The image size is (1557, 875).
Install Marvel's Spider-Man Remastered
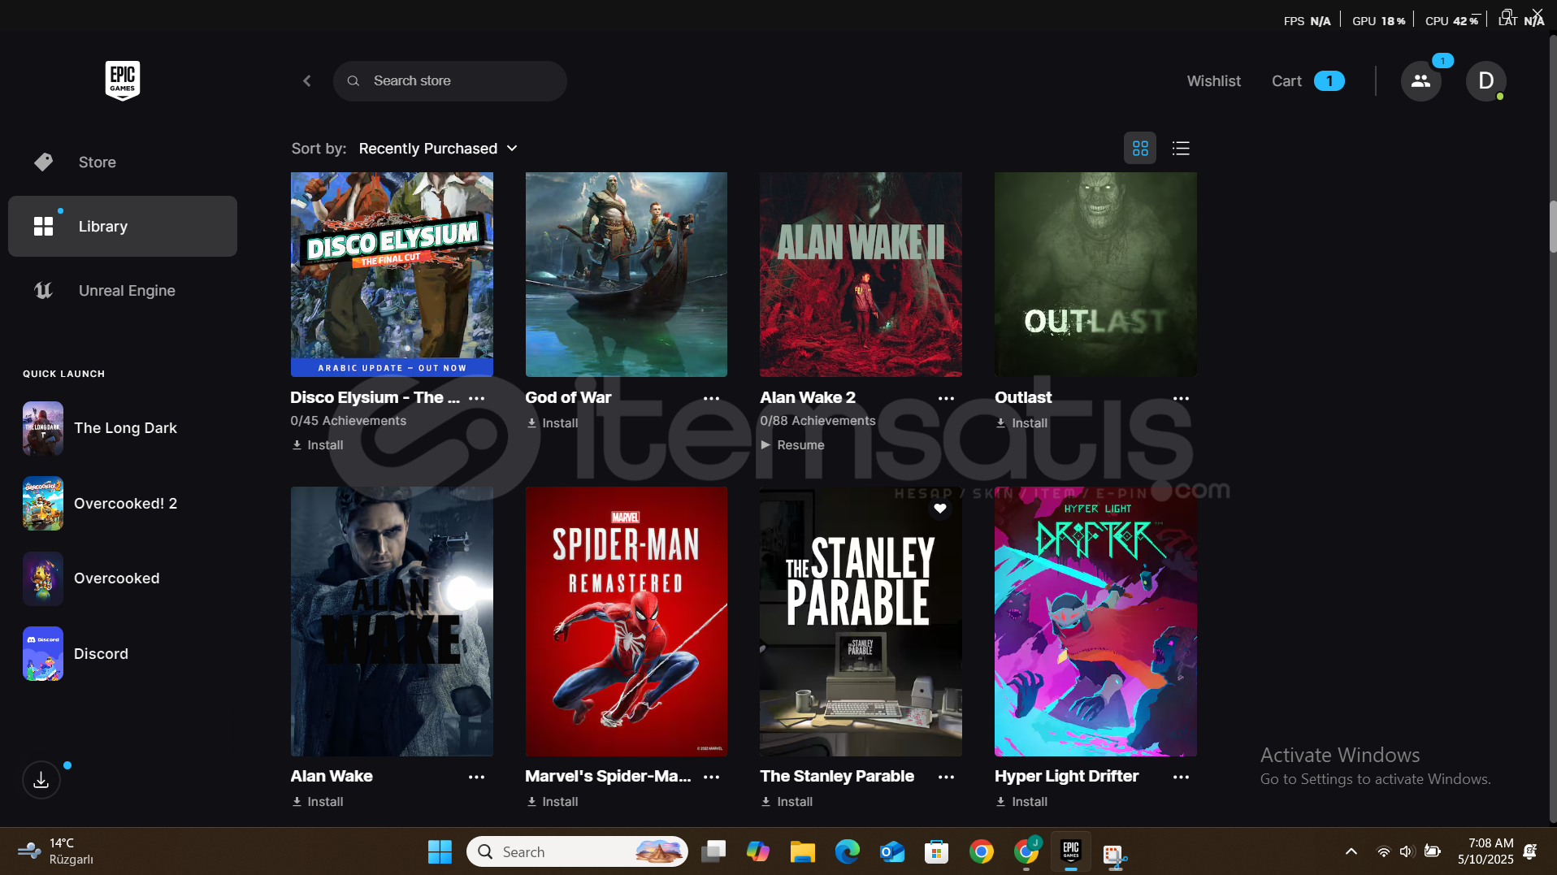(x=553, y=802)
